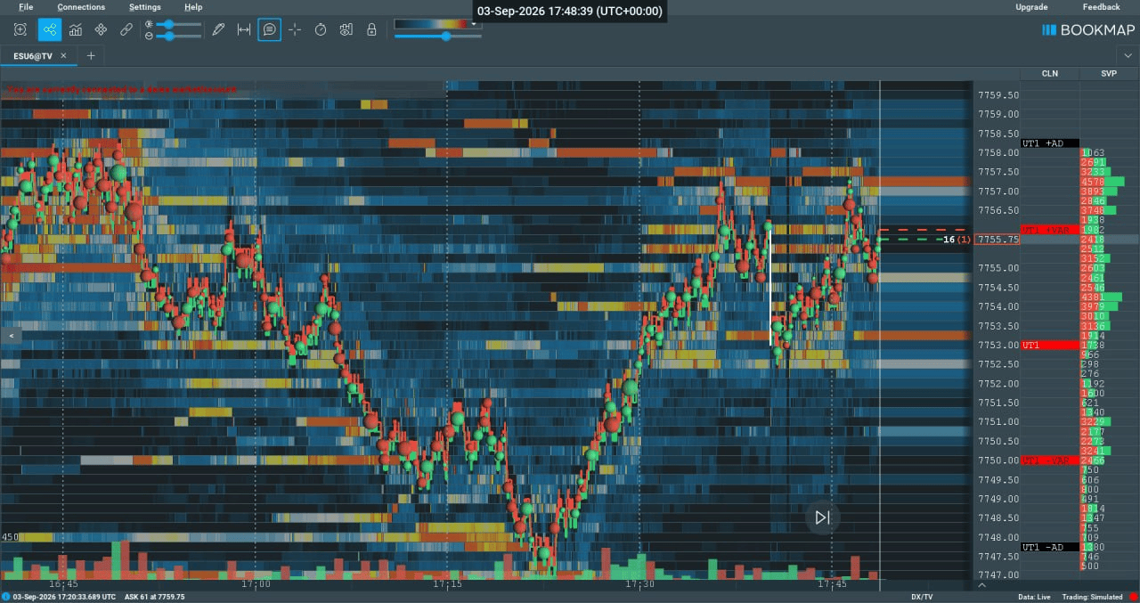Open the Help menu

pyautogui.click(x=193, y=7)
